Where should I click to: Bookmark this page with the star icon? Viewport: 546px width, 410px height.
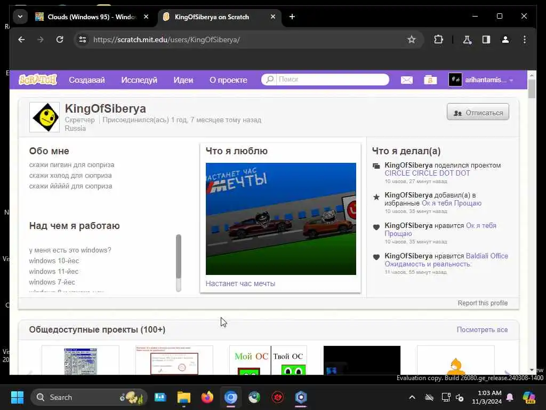(412, 40)
